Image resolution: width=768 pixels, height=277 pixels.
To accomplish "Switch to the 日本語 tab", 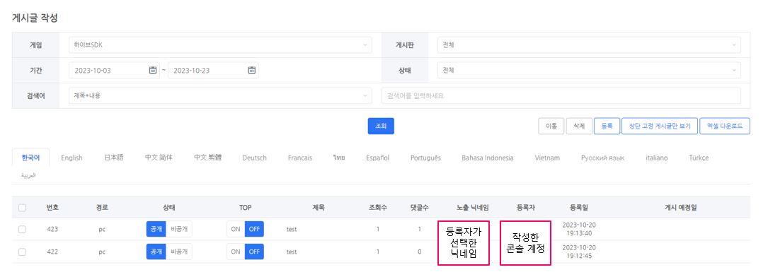I will [x=114, y=158].
